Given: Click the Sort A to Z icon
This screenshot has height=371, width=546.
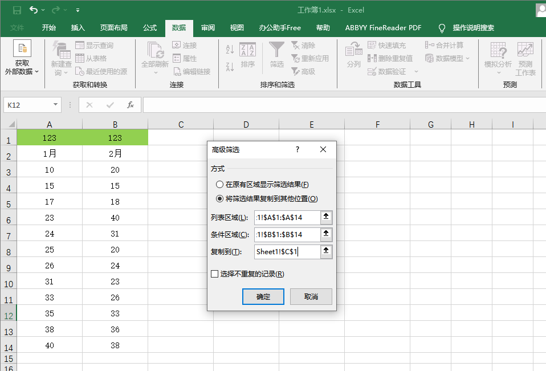Looking at the screenshot, I should coord(230,50).
